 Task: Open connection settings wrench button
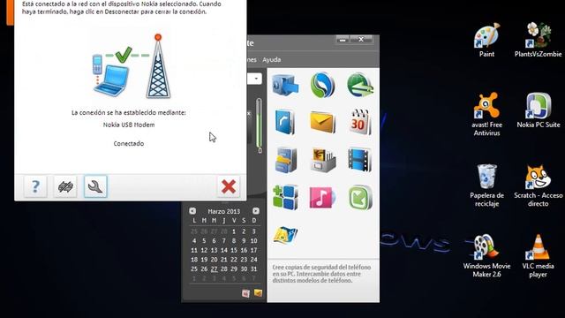click(x=95, y=186)
